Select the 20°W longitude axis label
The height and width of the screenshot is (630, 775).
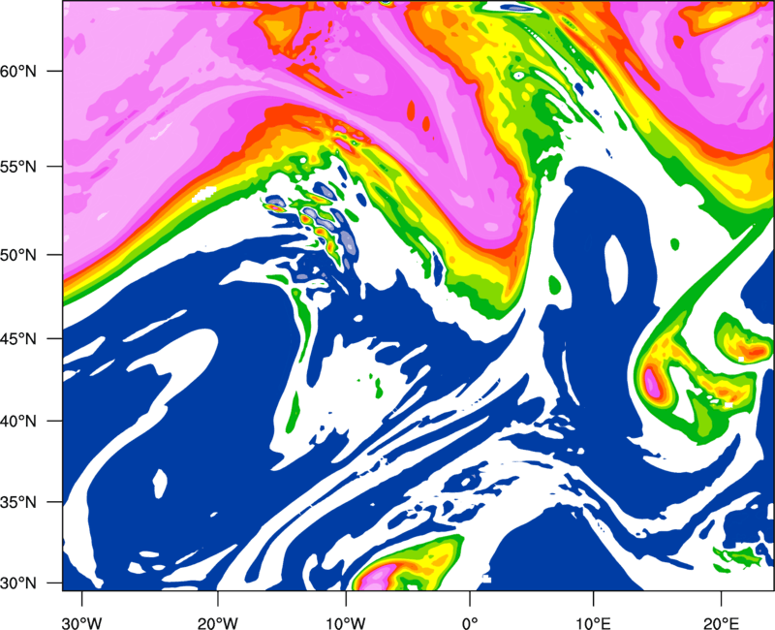(x=217, y=623)
